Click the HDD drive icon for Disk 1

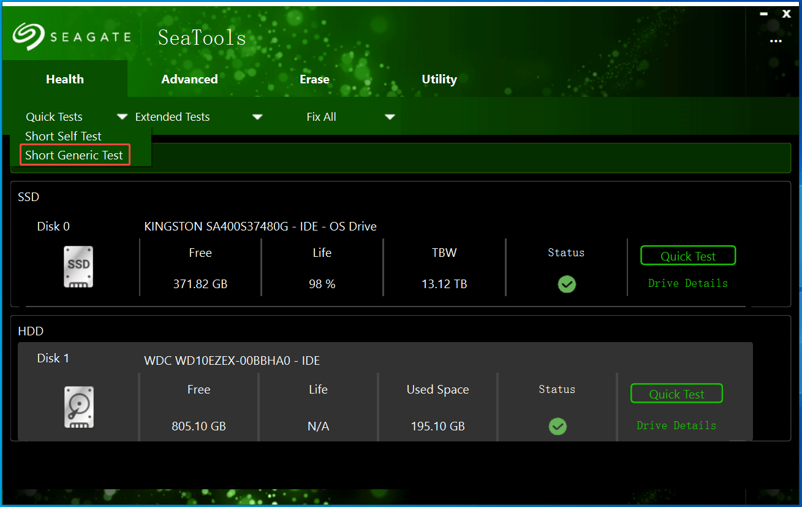(x=78, y=406)
